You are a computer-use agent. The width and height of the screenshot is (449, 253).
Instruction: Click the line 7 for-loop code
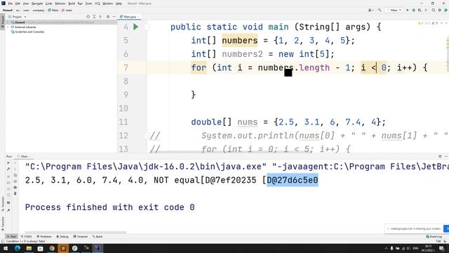tap(309, 67)
